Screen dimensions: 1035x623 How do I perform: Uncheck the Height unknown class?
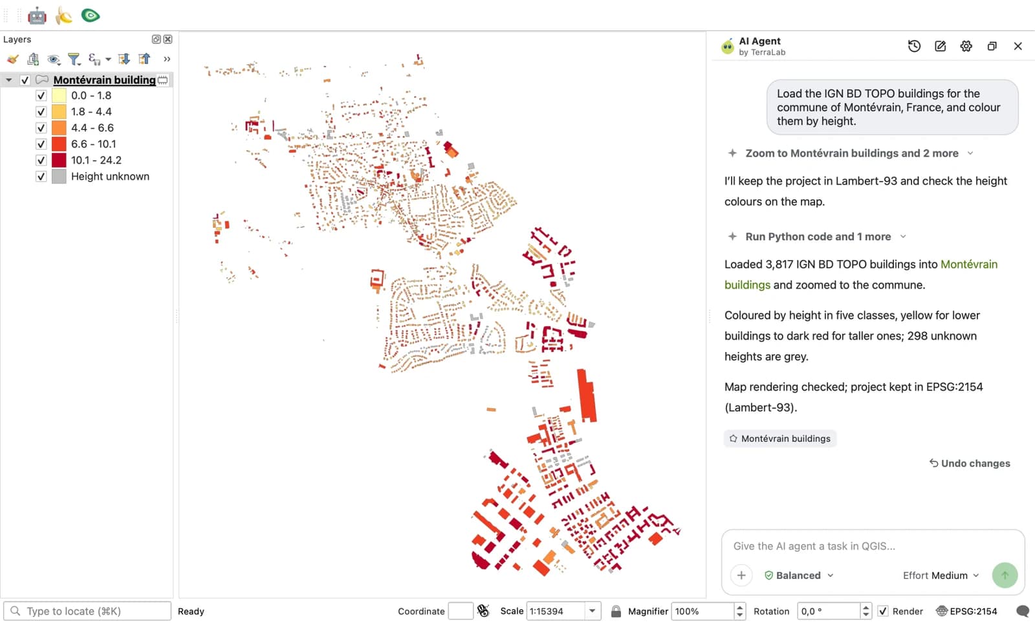41,177
